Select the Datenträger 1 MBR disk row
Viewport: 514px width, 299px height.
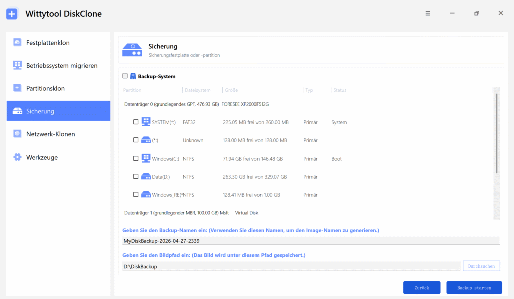click(191, 213)
